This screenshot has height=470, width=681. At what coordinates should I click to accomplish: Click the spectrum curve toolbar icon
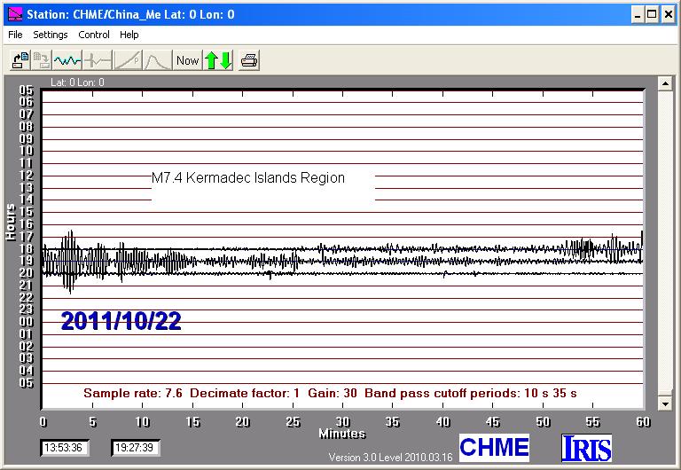tap(157, 60)
